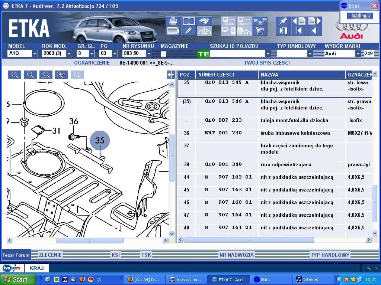Open the Windows Start button
The width and height of the screenshot is (381, 285).
coord(18,279)
